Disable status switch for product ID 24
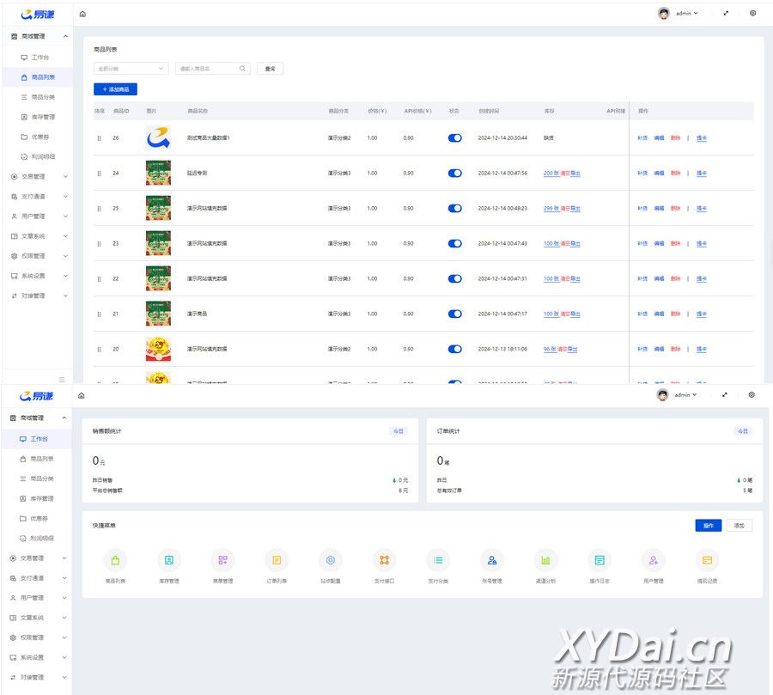The width and height of the screenshot is (773, 695). pos(455,173)
